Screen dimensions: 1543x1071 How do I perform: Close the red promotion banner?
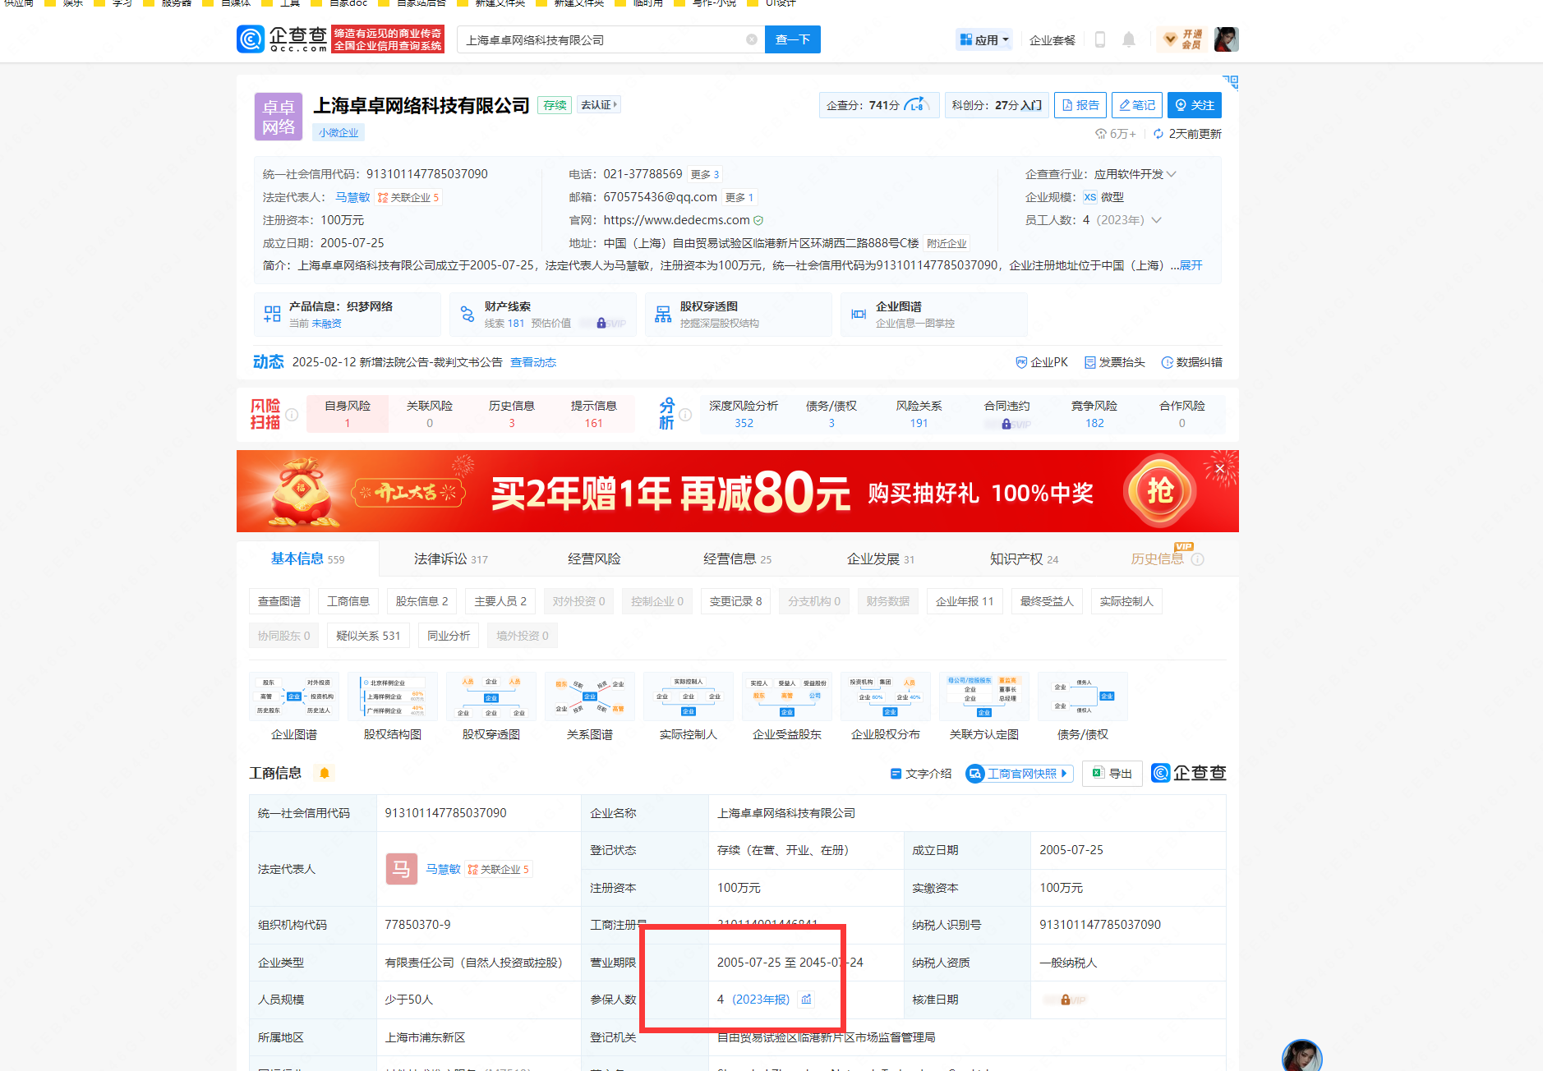(x=1220, y=468)
